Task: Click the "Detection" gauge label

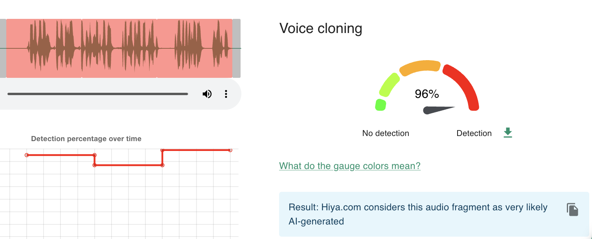Action: click(474, 133)
